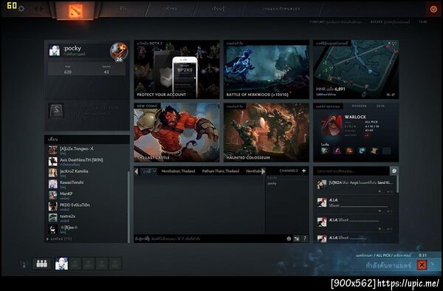This screenshot has height=291, width=443.
Task: Click the feed status update input field
Action: point(351,171)
